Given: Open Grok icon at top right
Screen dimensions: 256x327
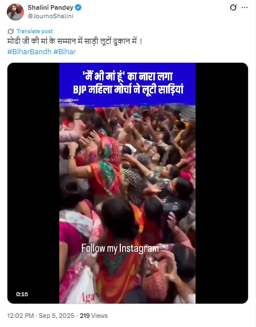Looking at the screenshot, I should pos(233,7).
